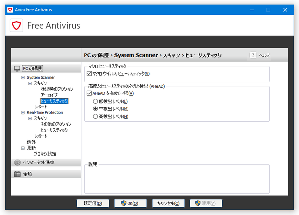Collapse the System Scanner tree node
Image resolution: width=299 pixels, height=215 pixels.
coord(23,77)
